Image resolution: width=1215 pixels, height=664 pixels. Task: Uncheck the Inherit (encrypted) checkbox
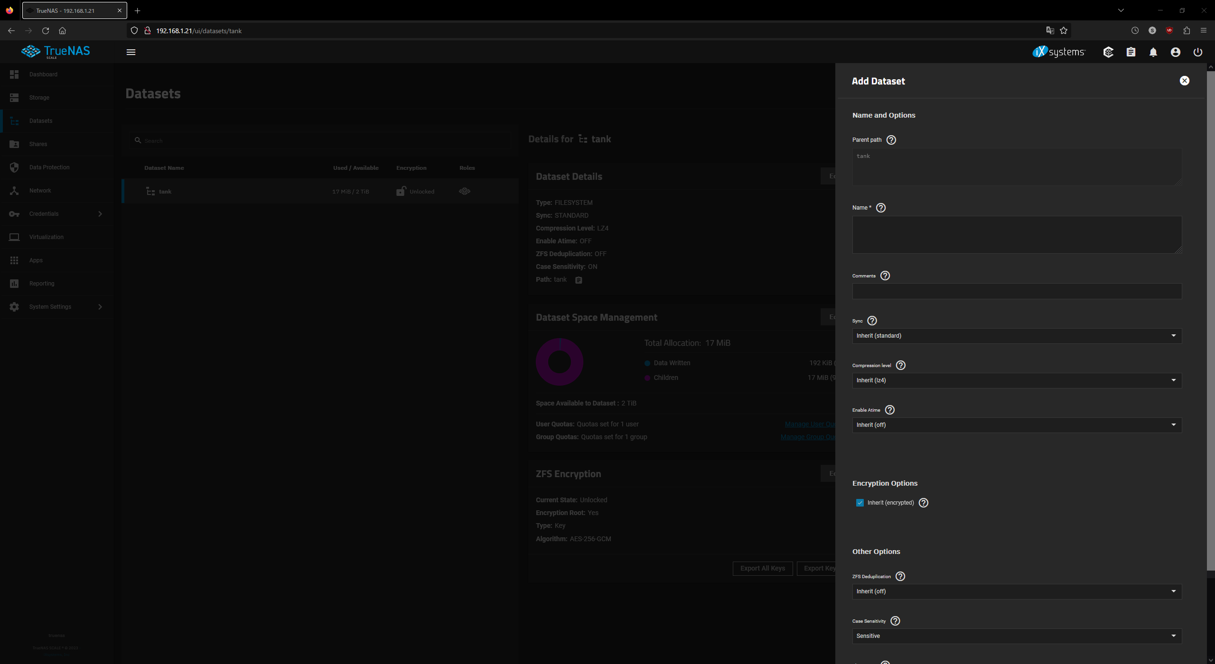coord(860,503)
